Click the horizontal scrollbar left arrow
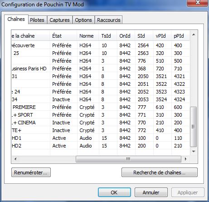 pos(15,159)
